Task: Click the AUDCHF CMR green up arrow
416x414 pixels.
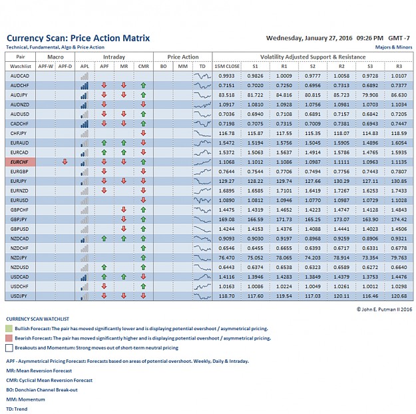Action: (x=143, y=85)
